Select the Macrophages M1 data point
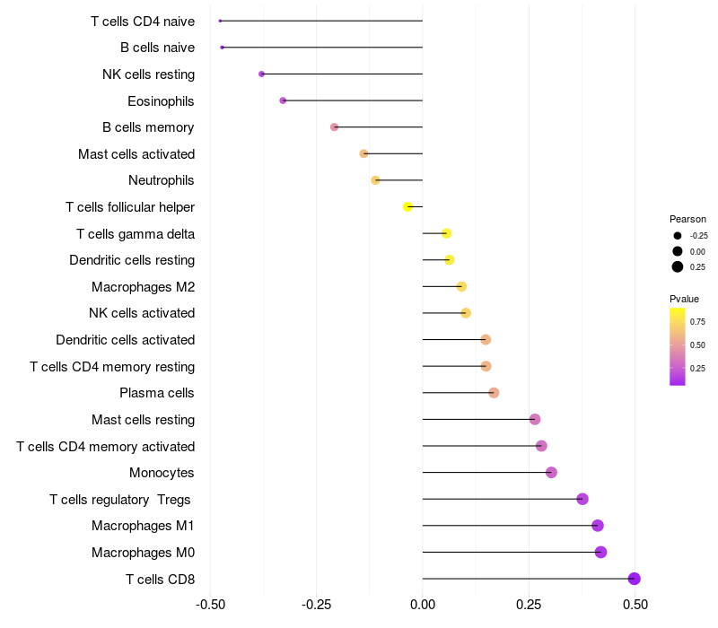This screenshot has width=718, height=628. (x=598, y=526)
